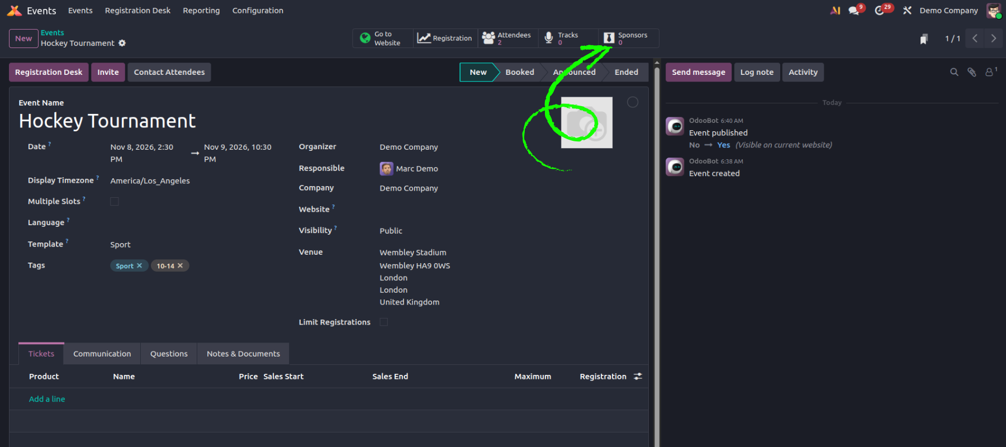Enable the Limit Registrations checkbox
1006x447 pixels.
384,322
